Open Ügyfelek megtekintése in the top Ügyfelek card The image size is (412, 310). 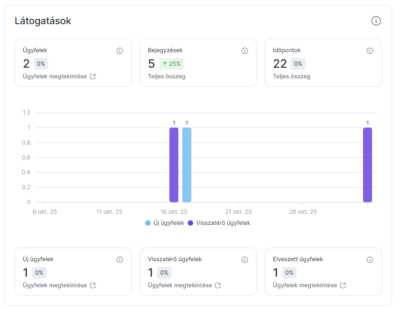[55, 76]
